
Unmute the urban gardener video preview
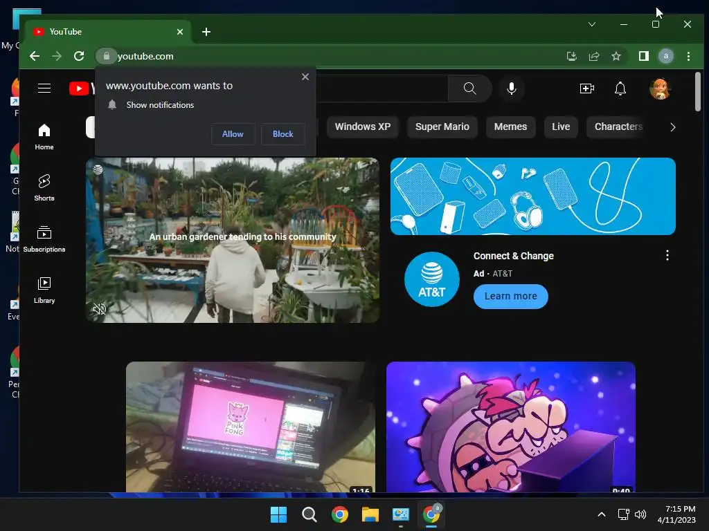click(x=100, y=309)
